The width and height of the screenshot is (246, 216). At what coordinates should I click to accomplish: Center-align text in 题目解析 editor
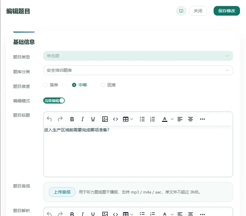(190, 214)
